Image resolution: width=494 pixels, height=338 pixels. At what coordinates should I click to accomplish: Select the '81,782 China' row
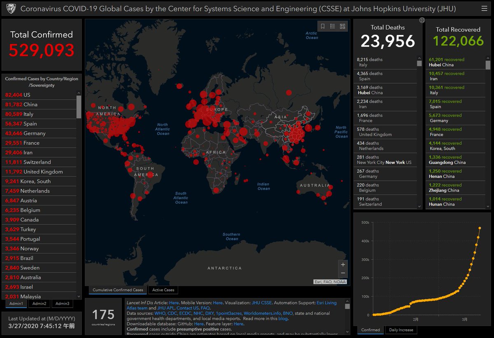(39, 104)
